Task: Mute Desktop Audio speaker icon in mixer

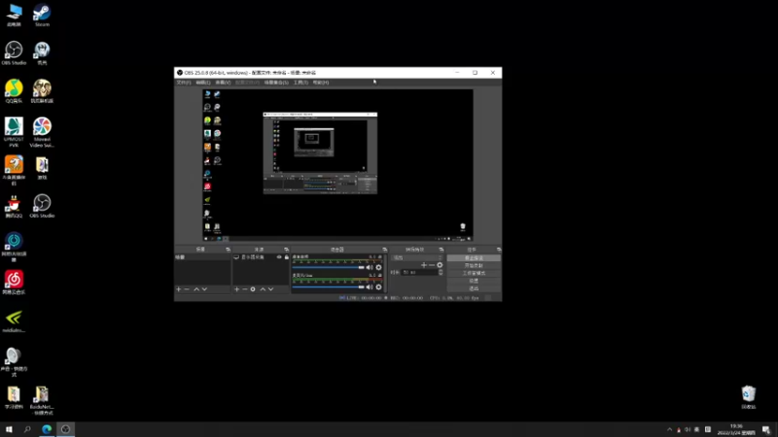Action: (370, 268)
